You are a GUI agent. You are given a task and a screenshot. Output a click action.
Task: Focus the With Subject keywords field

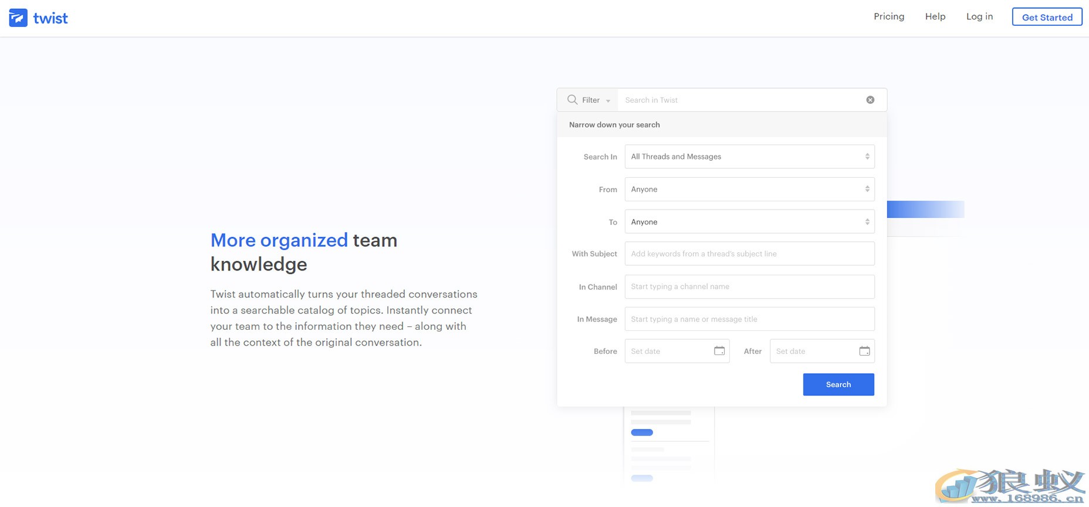tap(749, 253)
